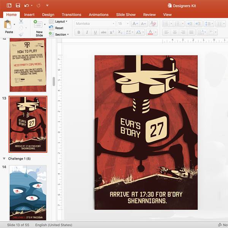Click the Bullets list icon
Image resolution: width=228 pixels, height=228 pixels.
(x=166, y=24)
